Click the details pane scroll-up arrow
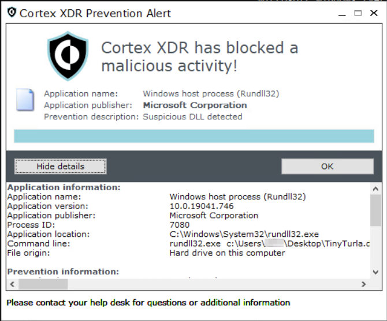 coord(375,188)
